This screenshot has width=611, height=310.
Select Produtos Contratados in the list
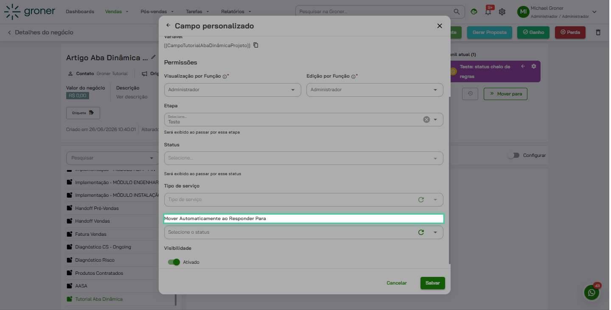98,273
